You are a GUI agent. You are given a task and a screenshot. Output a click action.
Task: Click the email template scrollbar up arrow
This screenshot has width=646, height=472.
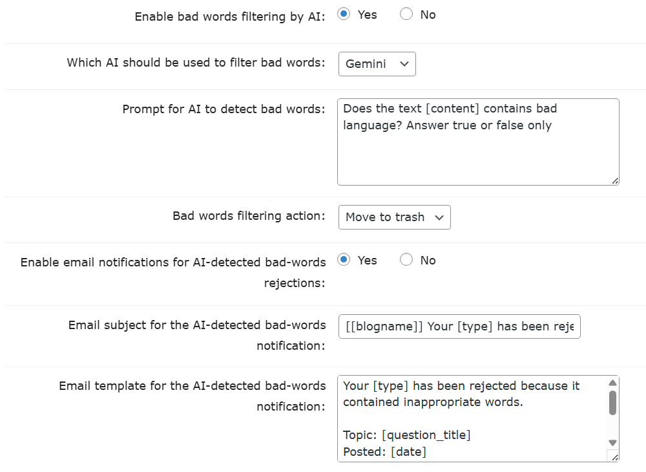[x=612, y=383]
